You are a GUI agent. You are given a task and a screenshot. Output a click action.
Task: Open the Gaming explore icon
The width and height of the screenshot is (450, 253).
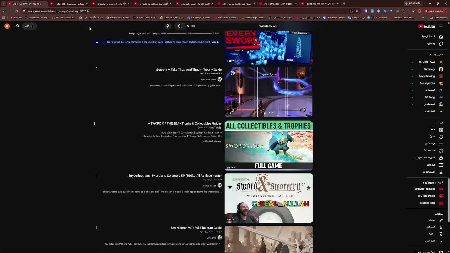(441, 227)
